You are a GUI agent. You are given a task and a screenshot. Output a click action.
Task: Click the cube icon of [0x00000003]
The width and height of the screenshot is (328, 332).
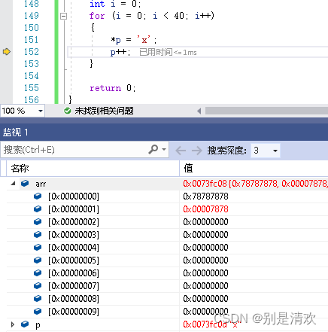[38, 234]
